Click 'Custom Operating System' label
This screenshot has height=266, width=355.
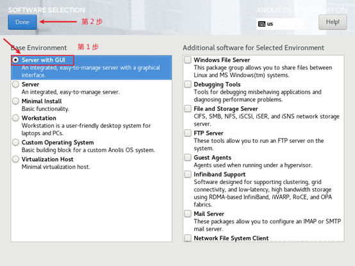click(x=58, y=142)
